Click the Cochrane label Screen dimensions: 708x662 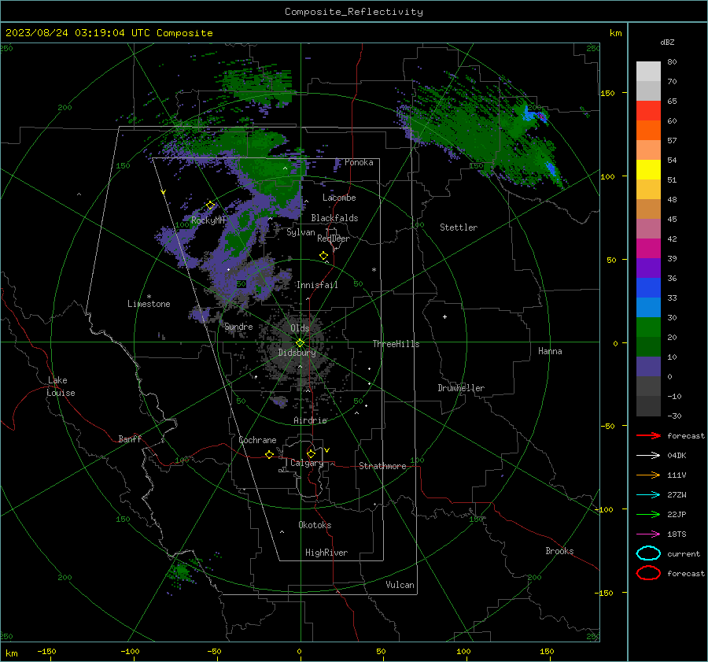257,440
